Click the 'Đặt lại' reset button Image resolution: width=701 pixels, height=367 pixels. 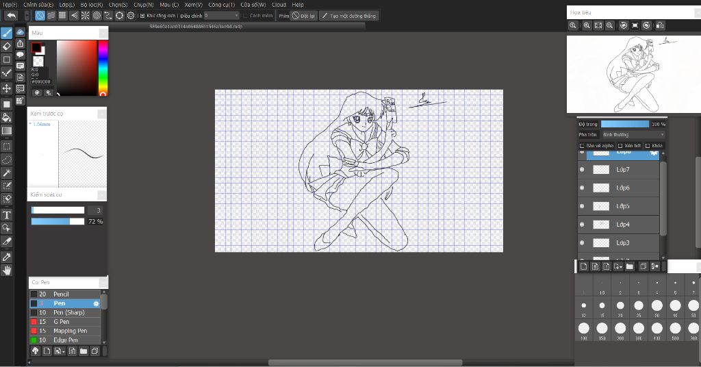tap(303, 16)
